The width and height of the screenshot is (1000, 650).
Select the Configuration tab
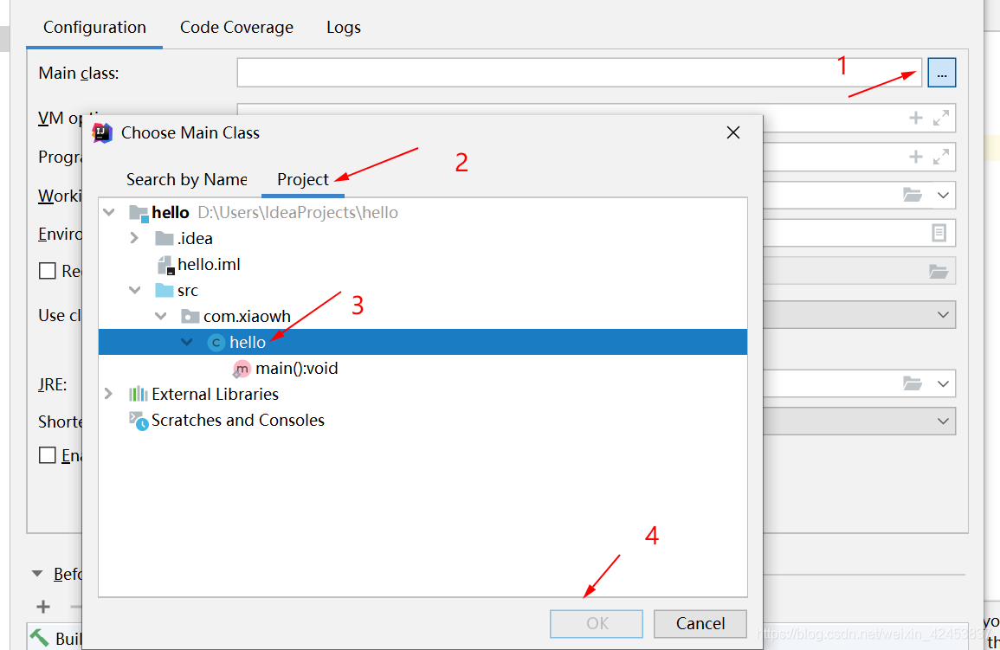click(x=94, y=28)
